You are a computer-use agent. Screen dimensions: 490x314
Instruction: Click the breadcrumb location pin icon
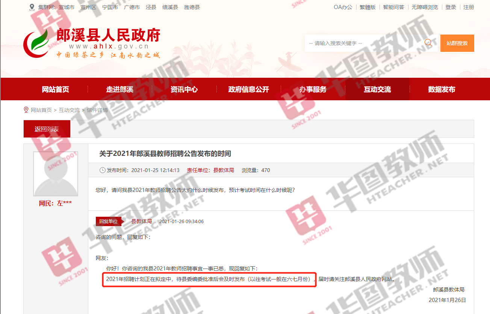26,110
